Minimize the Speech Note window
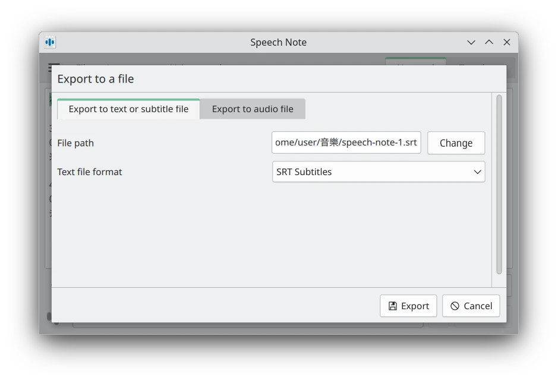 coord(471,42)
